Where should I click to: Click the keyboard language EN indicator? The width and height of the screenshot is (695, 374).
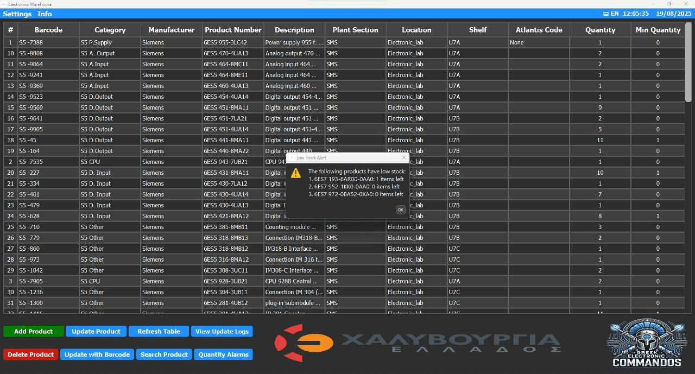(611, 14)
